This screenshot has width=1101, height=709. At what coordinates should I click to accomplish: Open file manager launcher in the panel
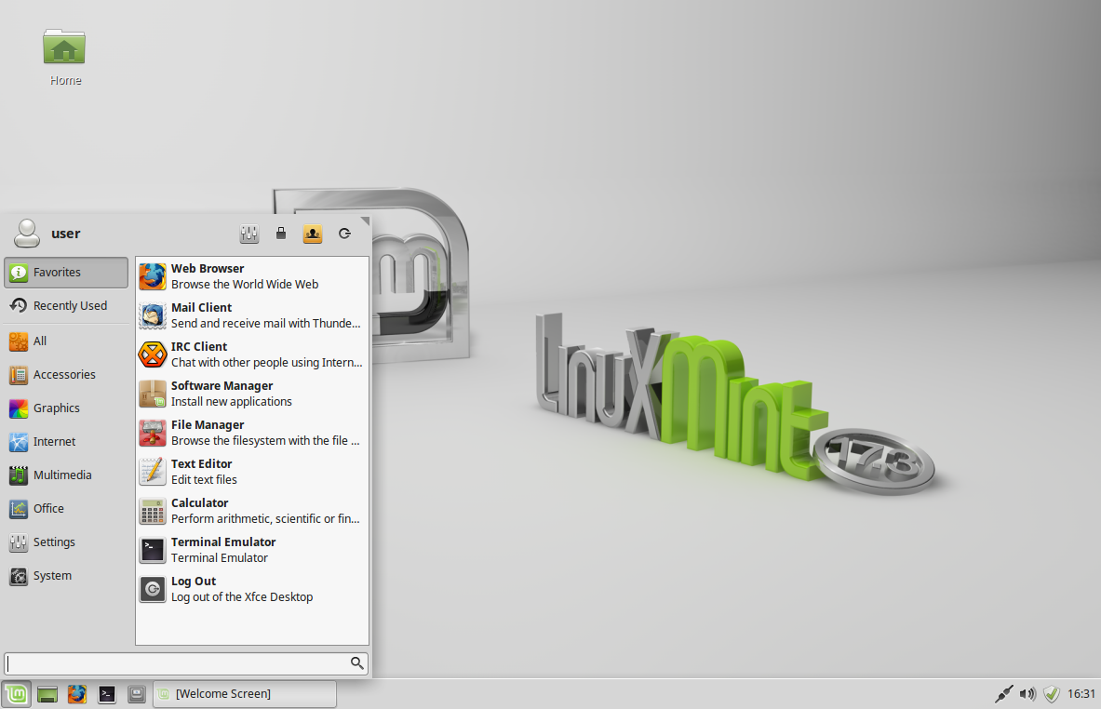pos(137,694)
